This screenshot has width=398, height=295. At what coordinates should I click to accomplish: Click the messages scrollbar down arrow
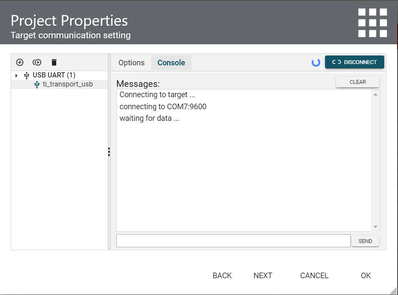[x=375, y=227]
